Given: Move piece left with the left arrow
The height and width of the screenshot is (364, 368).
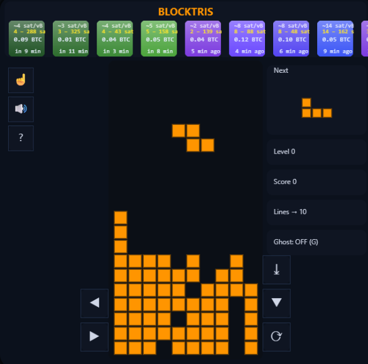Looking at the screenshot, I should point(94,303).
